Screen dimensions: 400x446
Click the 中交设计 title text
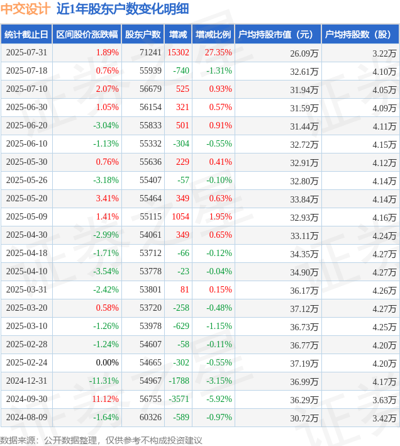pyautogui.click(x=25, y=9)
